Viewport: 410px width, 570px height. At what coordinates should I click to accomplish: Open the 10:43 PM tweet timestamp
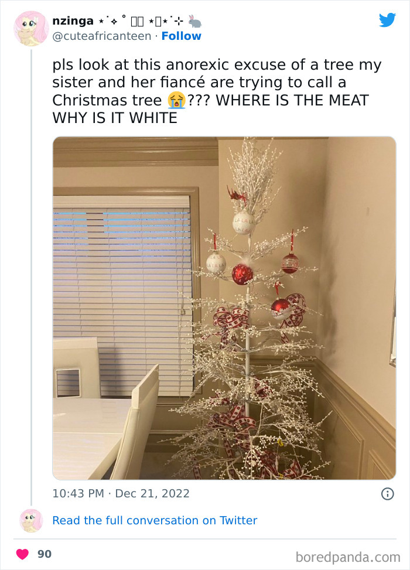click(x=80, y=493)
